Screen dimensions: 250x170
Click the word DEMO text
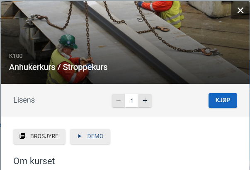pos(95,136)
